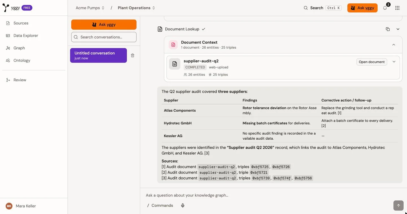
Task: Click the 25 triples count on supplier-audit-q2
Action: [x=218, y=75]
